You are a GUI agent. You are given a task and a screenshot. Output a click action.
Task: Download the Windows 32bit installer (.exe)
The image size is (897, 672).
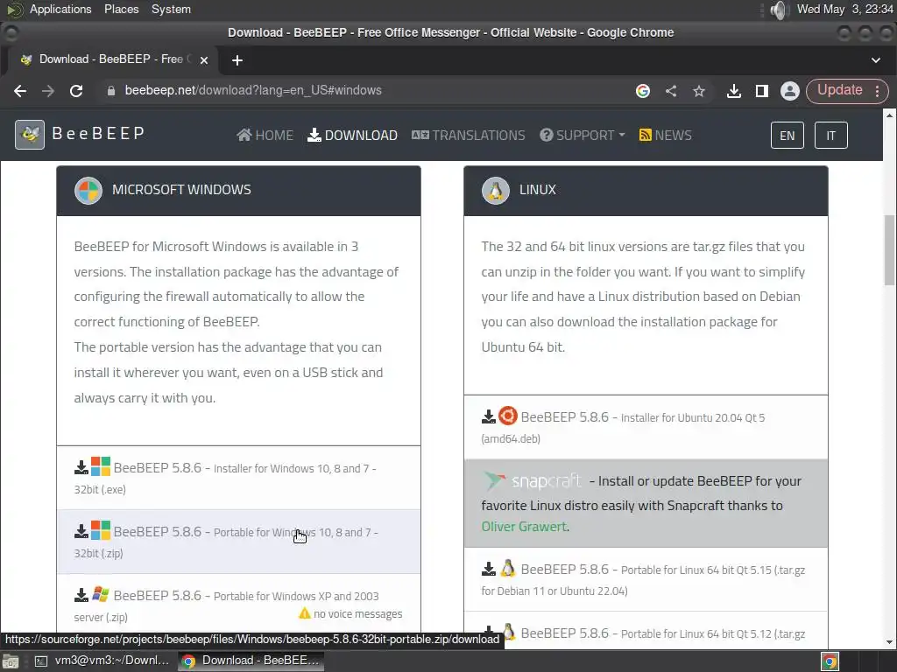click(x=238, y=478)
